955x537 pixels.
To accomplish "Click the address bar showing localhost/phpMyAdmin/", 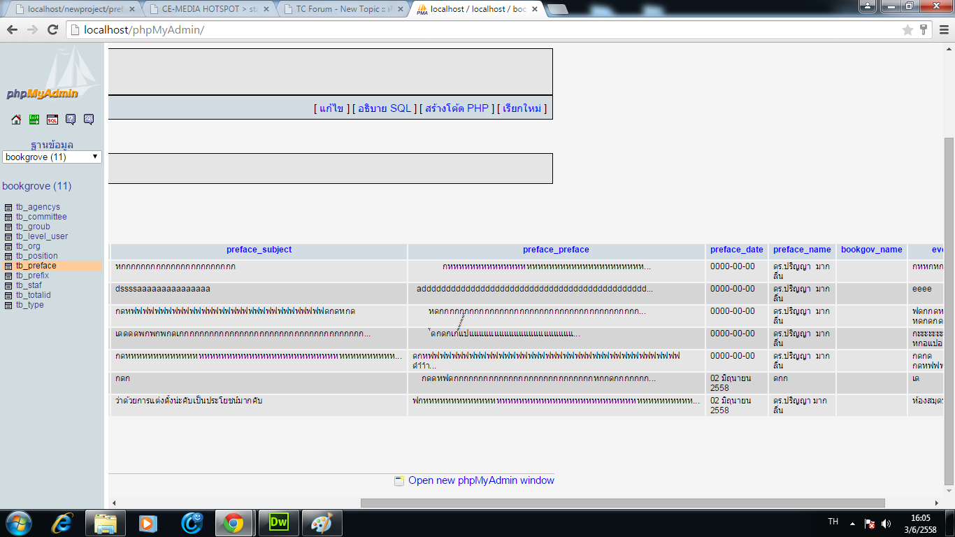I will coord(482,30).
